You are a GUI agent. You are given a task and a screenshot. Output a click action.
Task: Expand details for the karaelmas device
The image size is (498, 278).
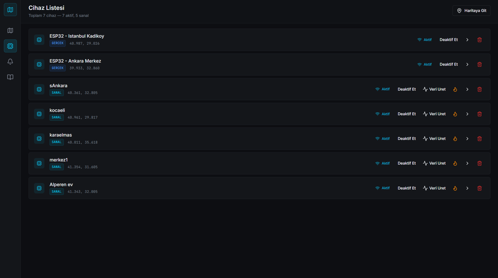[x=467, y=138]
